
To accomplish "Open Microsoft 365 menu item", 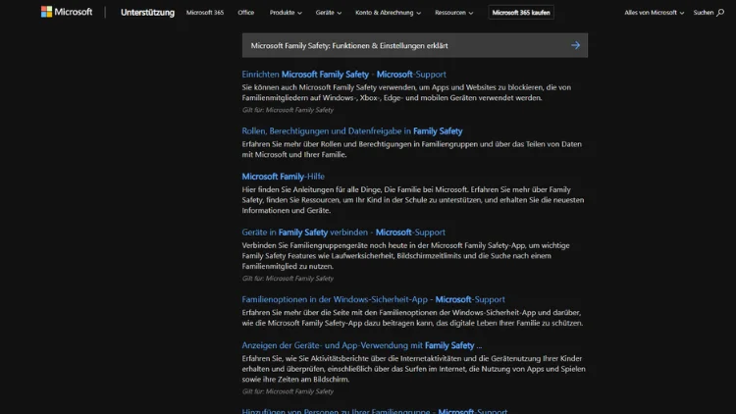I will tap(205, 13).
